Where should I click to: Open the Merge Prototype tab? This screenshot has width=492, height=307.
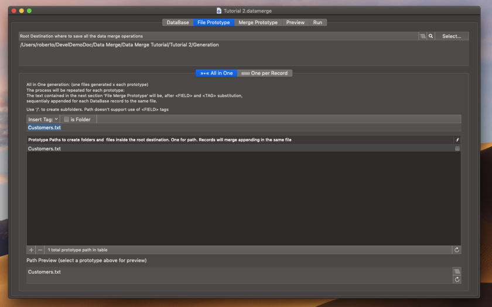coord(258,22)
